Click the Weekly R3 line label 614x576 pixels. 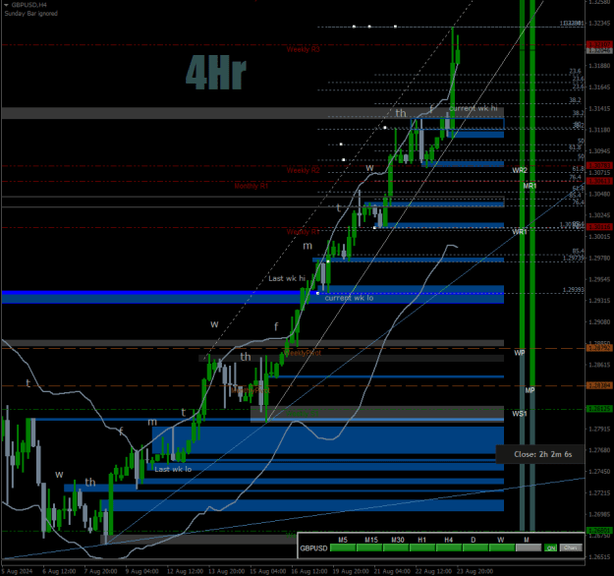[x=304, y=49]
